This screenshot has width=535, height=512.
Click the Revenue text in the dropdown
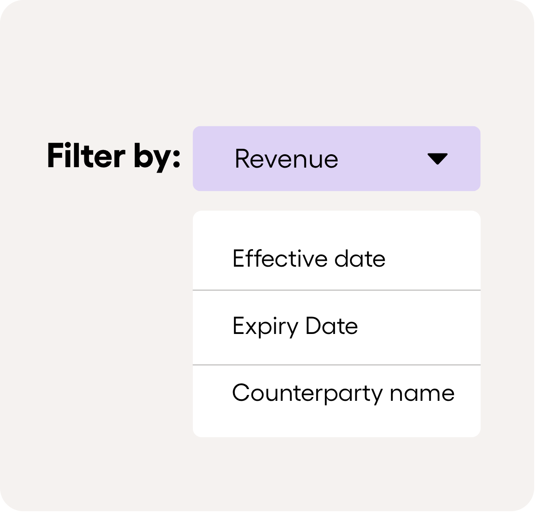coord(286,159)
